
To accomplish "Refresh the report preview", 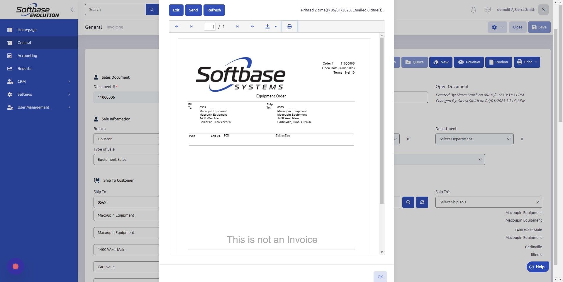I will point(214,10).
